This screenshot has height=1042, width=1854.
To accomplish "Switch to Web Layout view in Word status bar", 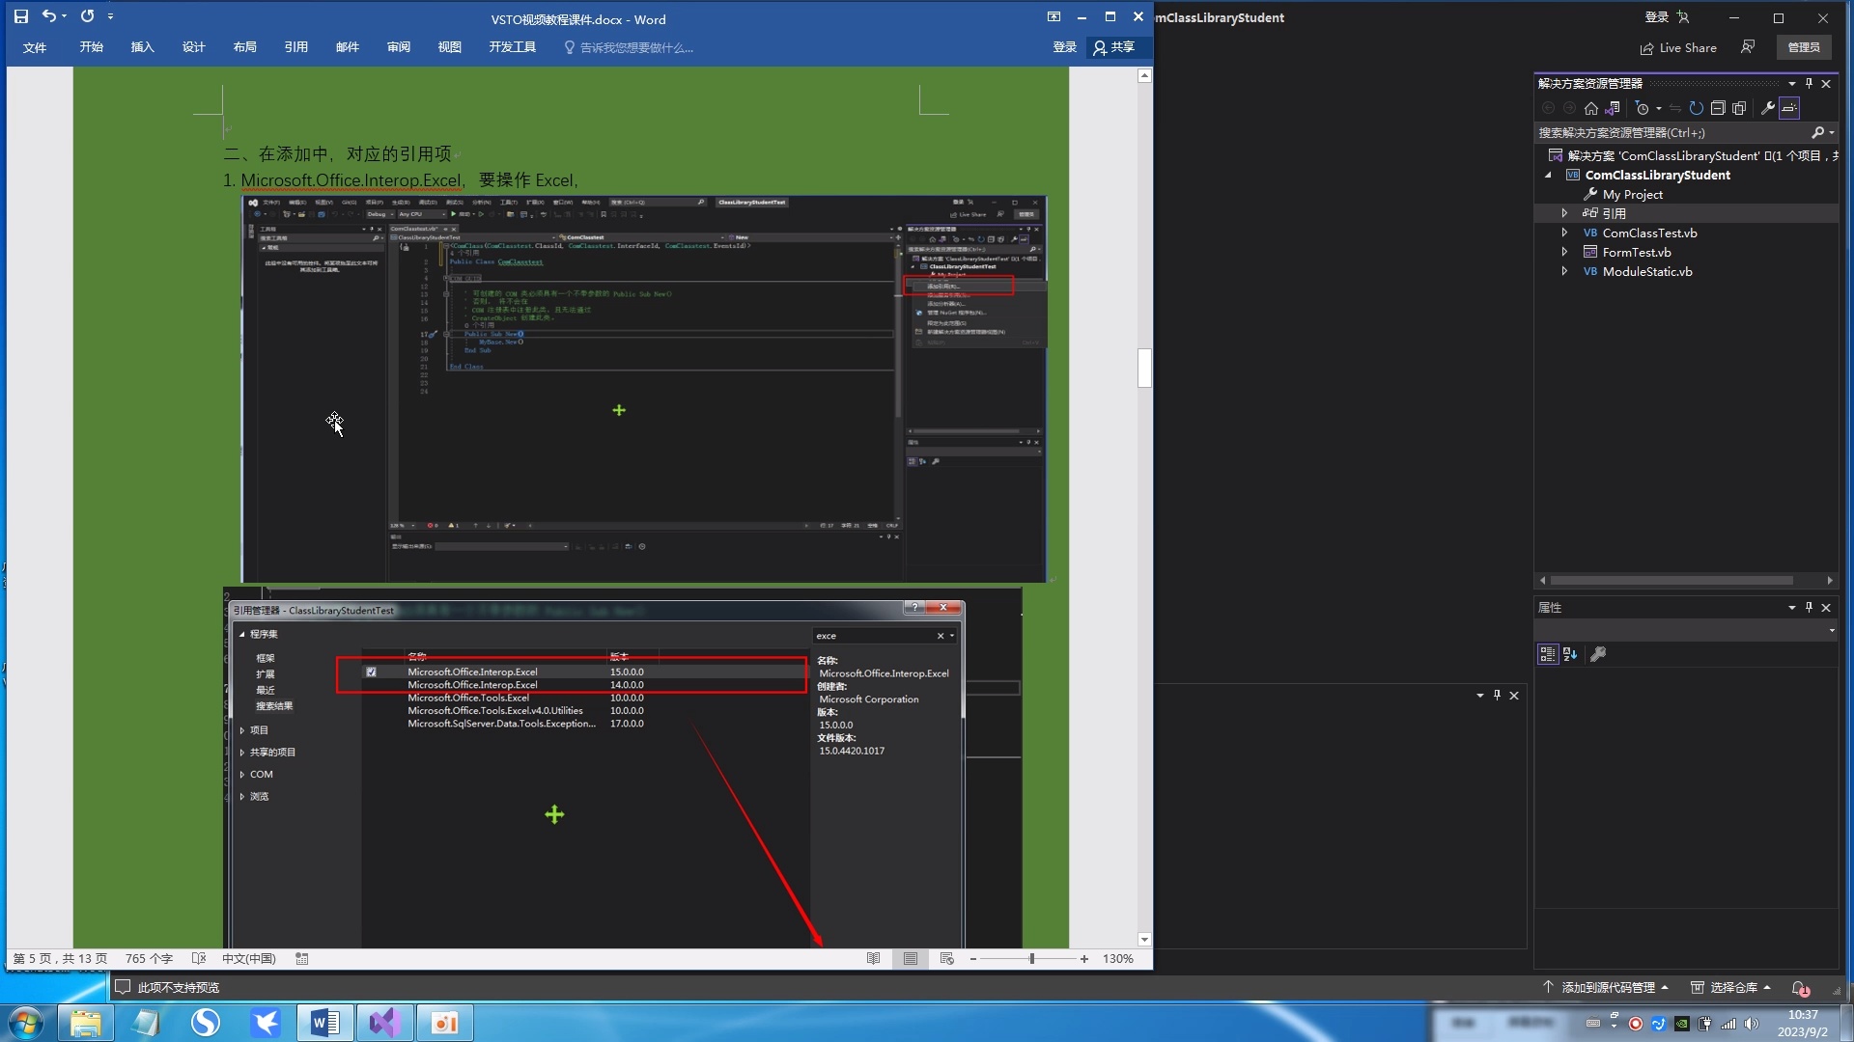I will (x=946, y=958).
